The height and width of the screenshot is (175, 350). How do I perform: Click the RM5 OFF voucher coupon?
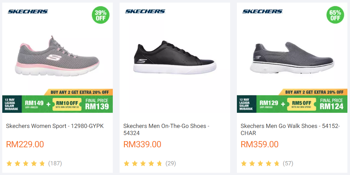coord(302,104)
